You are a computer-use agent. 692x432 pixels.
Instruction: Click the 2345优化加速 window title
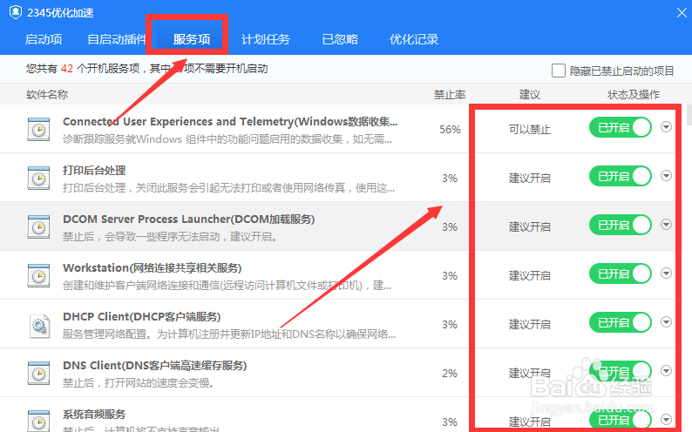coord(60,13)
